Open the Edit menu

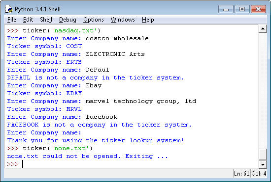point(28,20)
